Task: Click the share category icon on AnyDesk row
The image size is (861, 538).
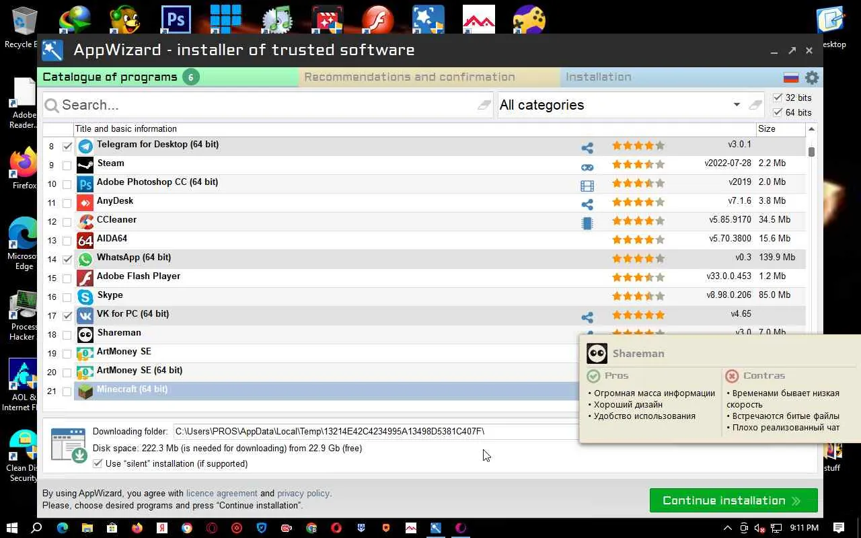Action: click(x=587, y=204)
